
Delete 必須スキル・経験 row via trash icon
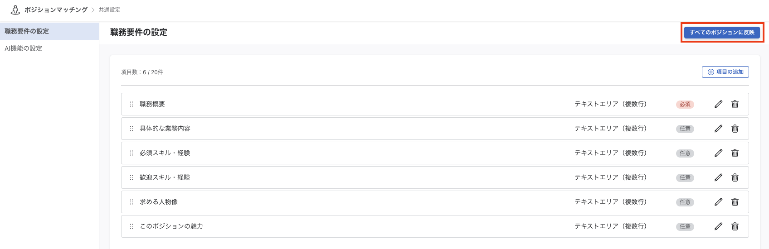735,153
